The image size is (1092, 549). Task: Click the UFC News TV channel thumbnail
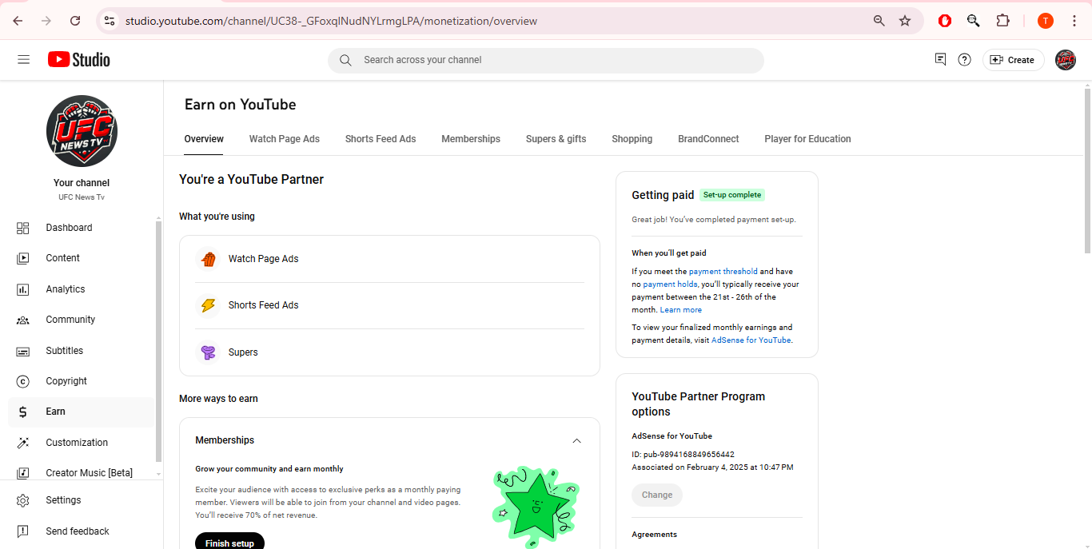tap(82, 131)
